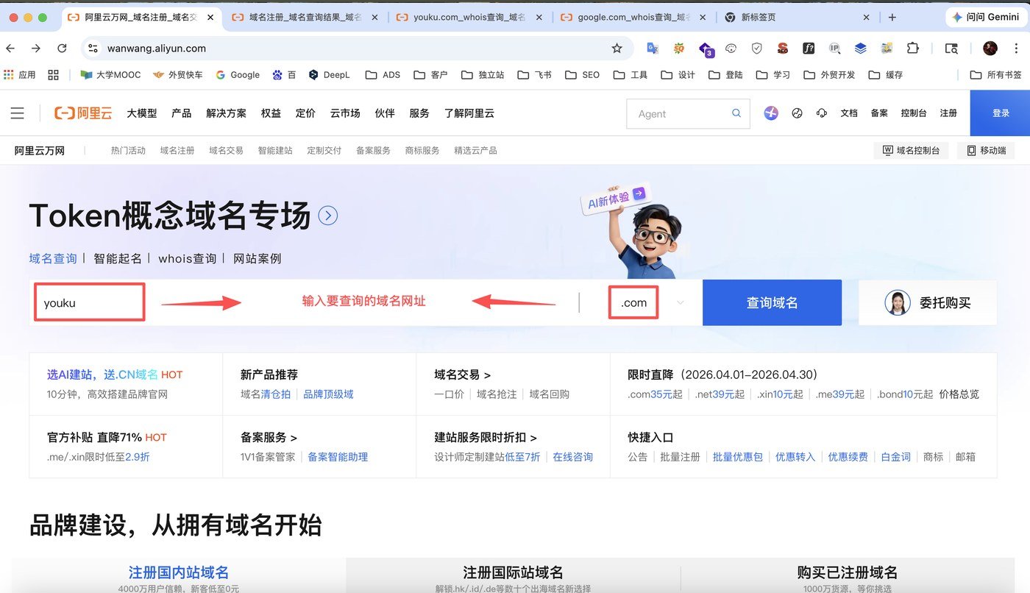
Task: Open the 价格总览 link
Action: 959,394
